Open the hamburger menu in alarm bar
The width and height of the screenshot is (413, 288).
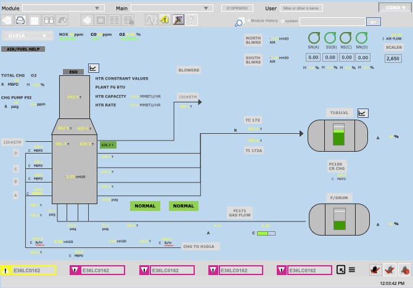[351, 269]
